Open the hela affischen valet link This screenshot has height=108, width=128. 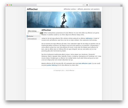(x=85, y=63)
